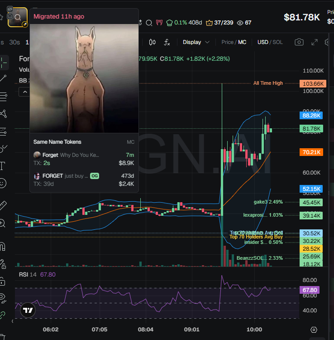Open the Display dropdown
The image size is (334, 340).
(196, 42)
